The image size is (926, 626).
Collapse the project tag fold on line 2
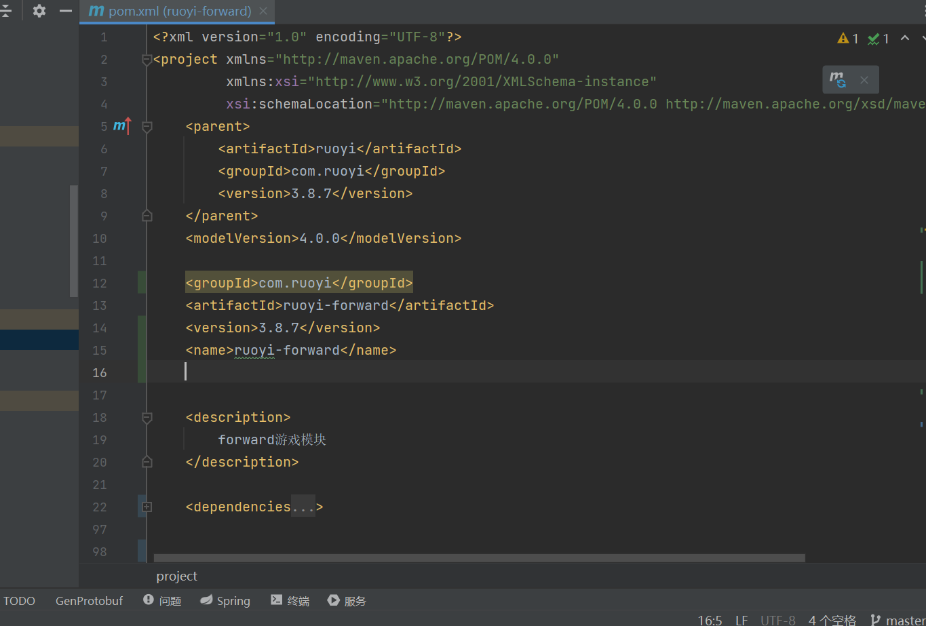(147, 60)
